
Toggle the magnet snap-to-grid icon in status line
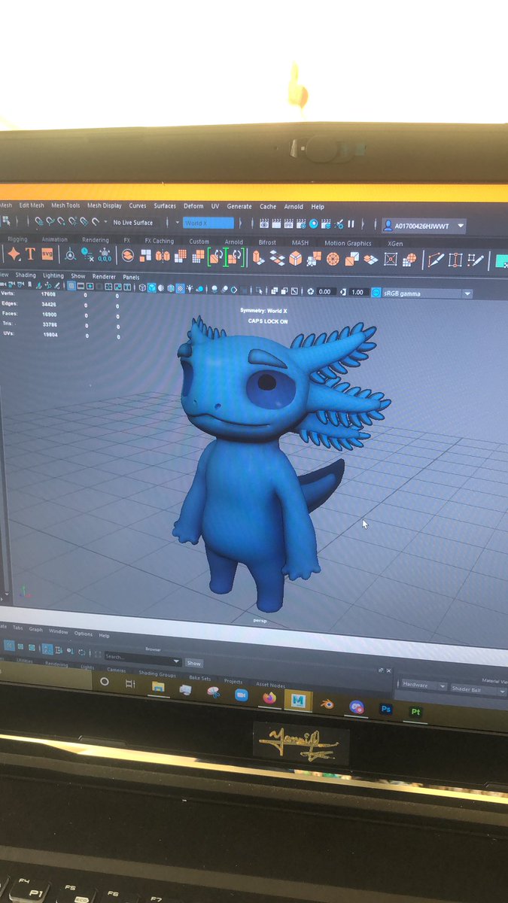click(38, 221)
